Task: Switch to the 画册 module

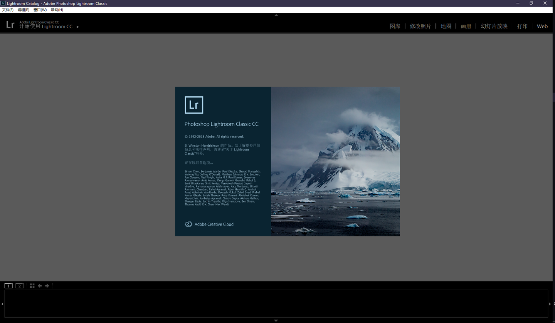Action: (x=466, y=26)
